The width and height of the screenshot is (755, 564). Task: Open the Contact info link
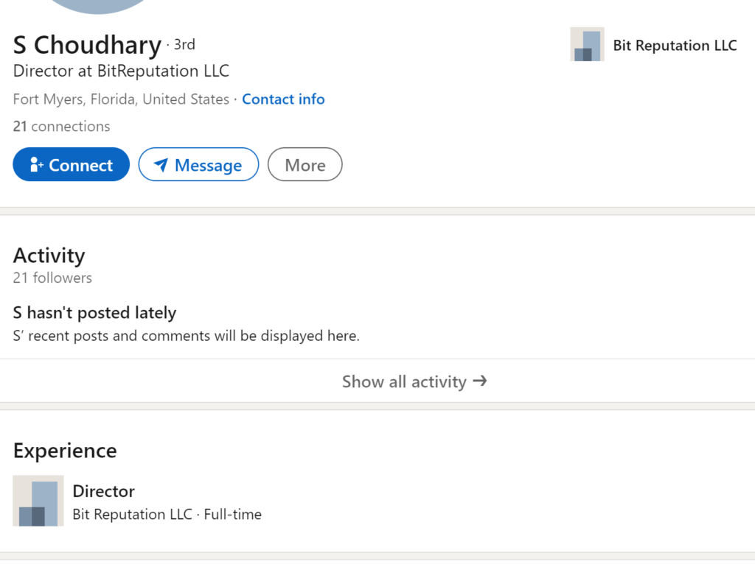tap(283, 99)
